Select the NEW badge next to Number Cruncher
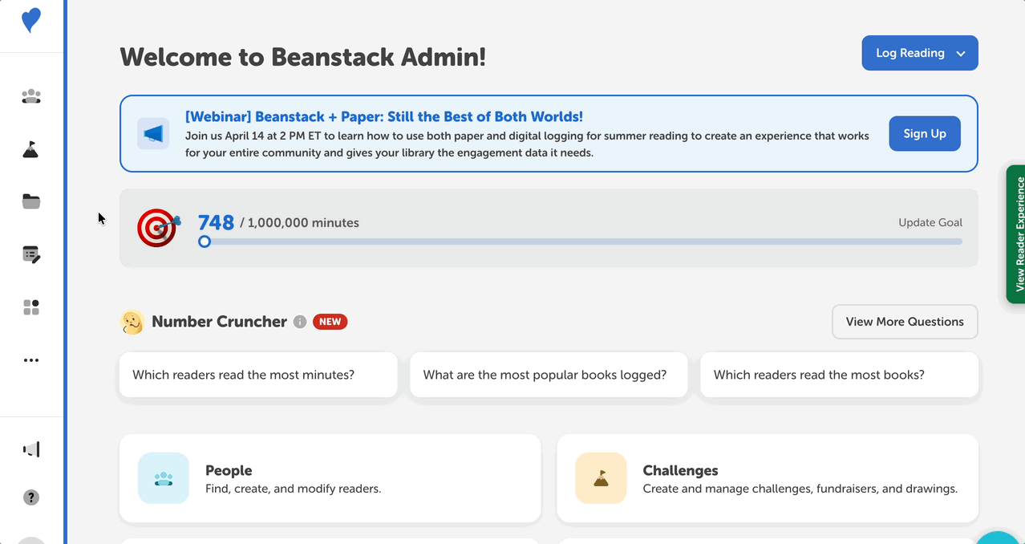The width and height of the screenshot is (1025, 544). click(330, 321)
